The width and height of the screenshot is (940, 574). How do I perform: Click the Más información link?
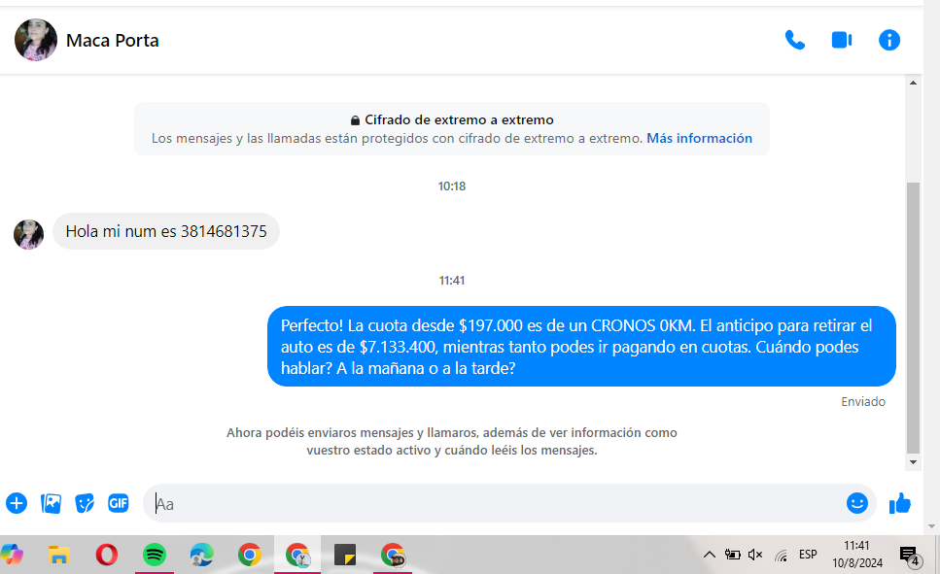pyautogui.click(x=699, y=138)
